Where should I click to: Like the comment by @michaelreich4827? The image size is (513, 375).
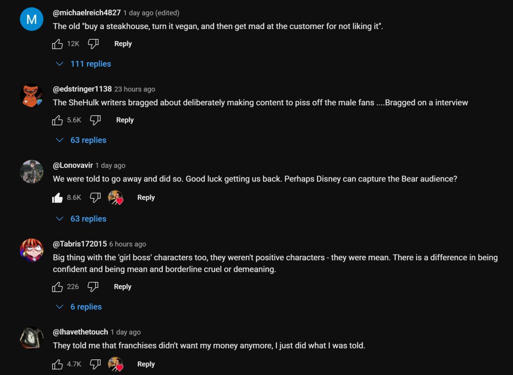[x=58, y=44]
